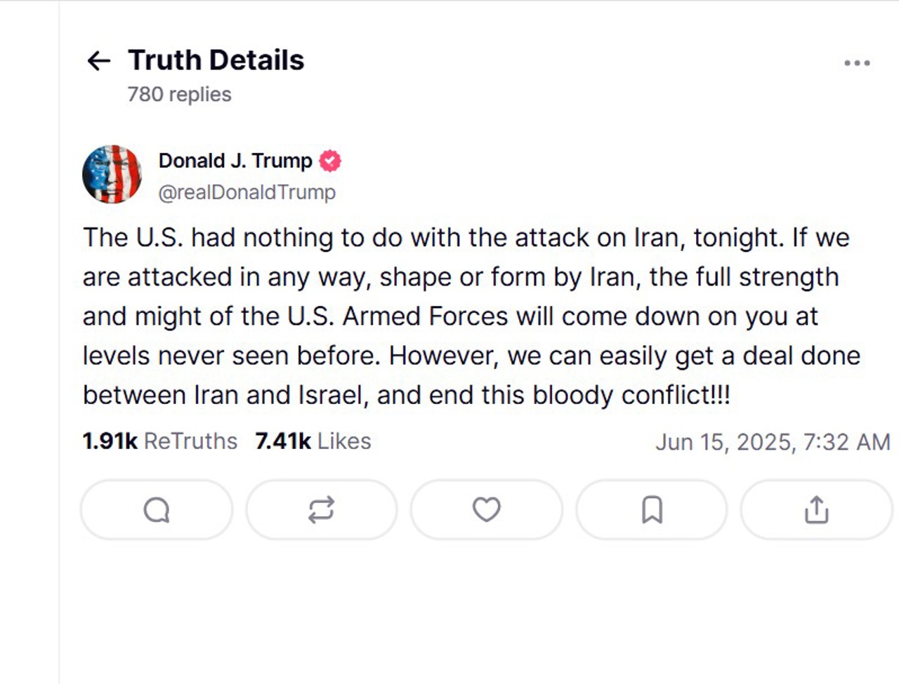Like the post with the heart icon
Viewport: 899px width, 684px height.
(x=486, y=509)
